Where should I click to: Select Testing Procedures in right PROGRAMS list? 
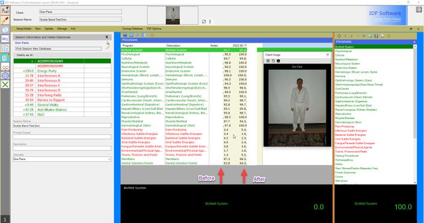pos(347,156)
